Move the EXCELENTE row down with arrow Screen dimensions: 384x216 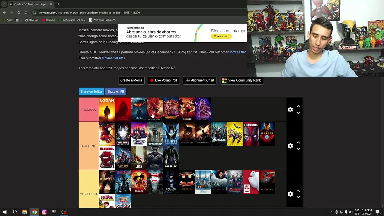(x=298, y=149)
